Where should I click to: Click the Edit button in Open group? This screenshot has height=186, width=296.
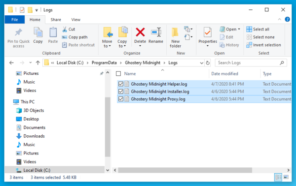point(226,37)
